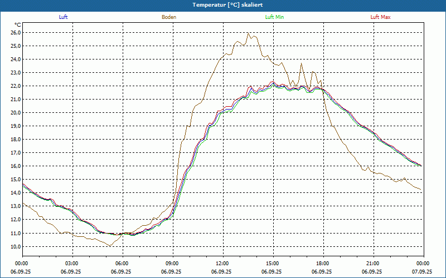Click the '24,0' y-axis value
This screenshot has width=446, height=278.
click(16, 59)
